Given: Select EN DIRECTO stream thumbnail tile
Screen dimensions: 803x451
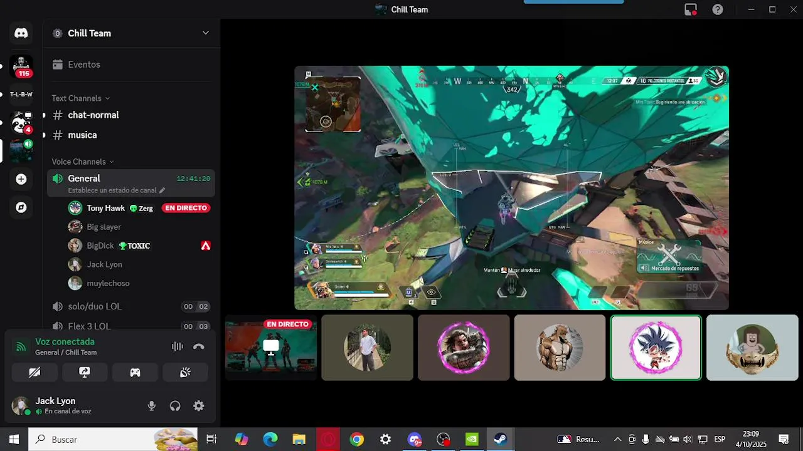Looking at the screenshot, I should coord(271,348).
